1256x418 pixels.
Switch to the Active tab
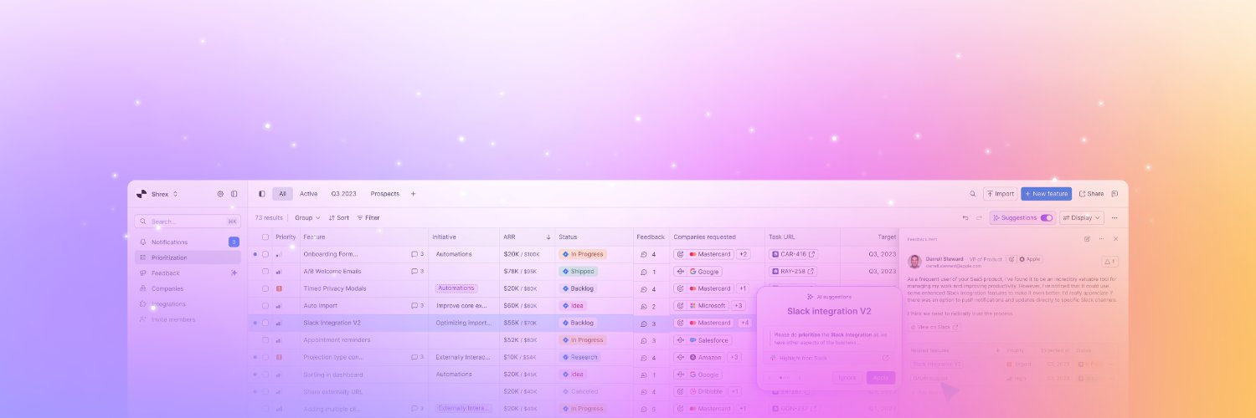pos(308,194)
